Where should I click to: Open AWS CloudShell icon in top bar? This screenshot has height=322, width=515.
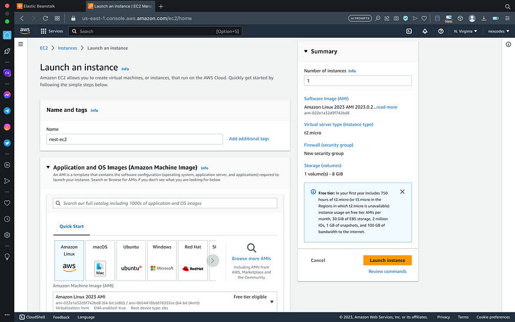tap(409, 31)
